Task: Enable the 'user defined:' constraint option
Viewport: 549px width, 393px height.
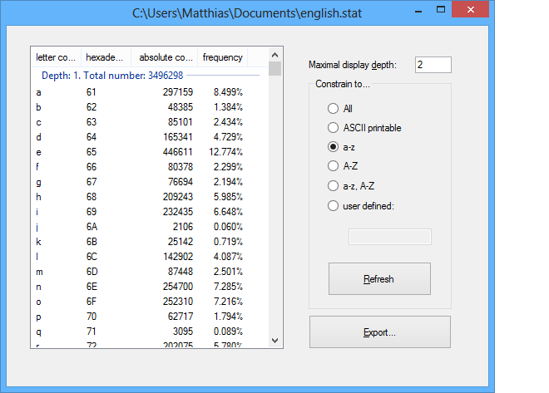Action: (x=334, y=205)
